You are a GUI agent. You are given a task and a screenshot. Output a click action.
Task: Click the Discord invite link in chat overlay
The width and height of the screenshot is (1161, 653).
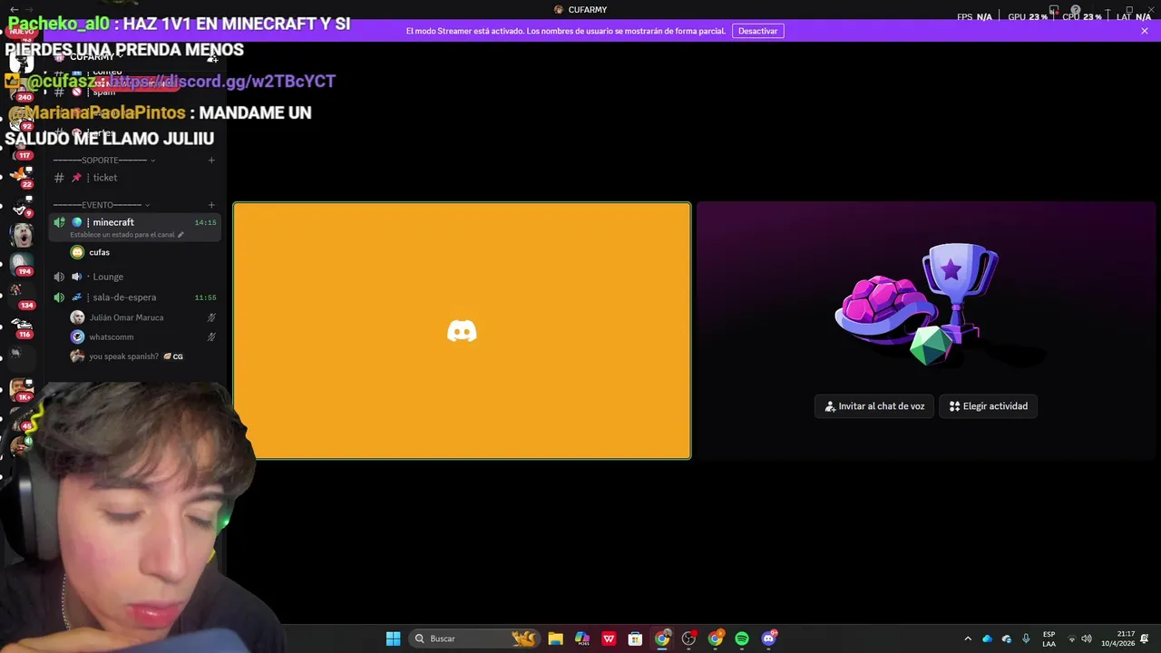click(223, 82)
